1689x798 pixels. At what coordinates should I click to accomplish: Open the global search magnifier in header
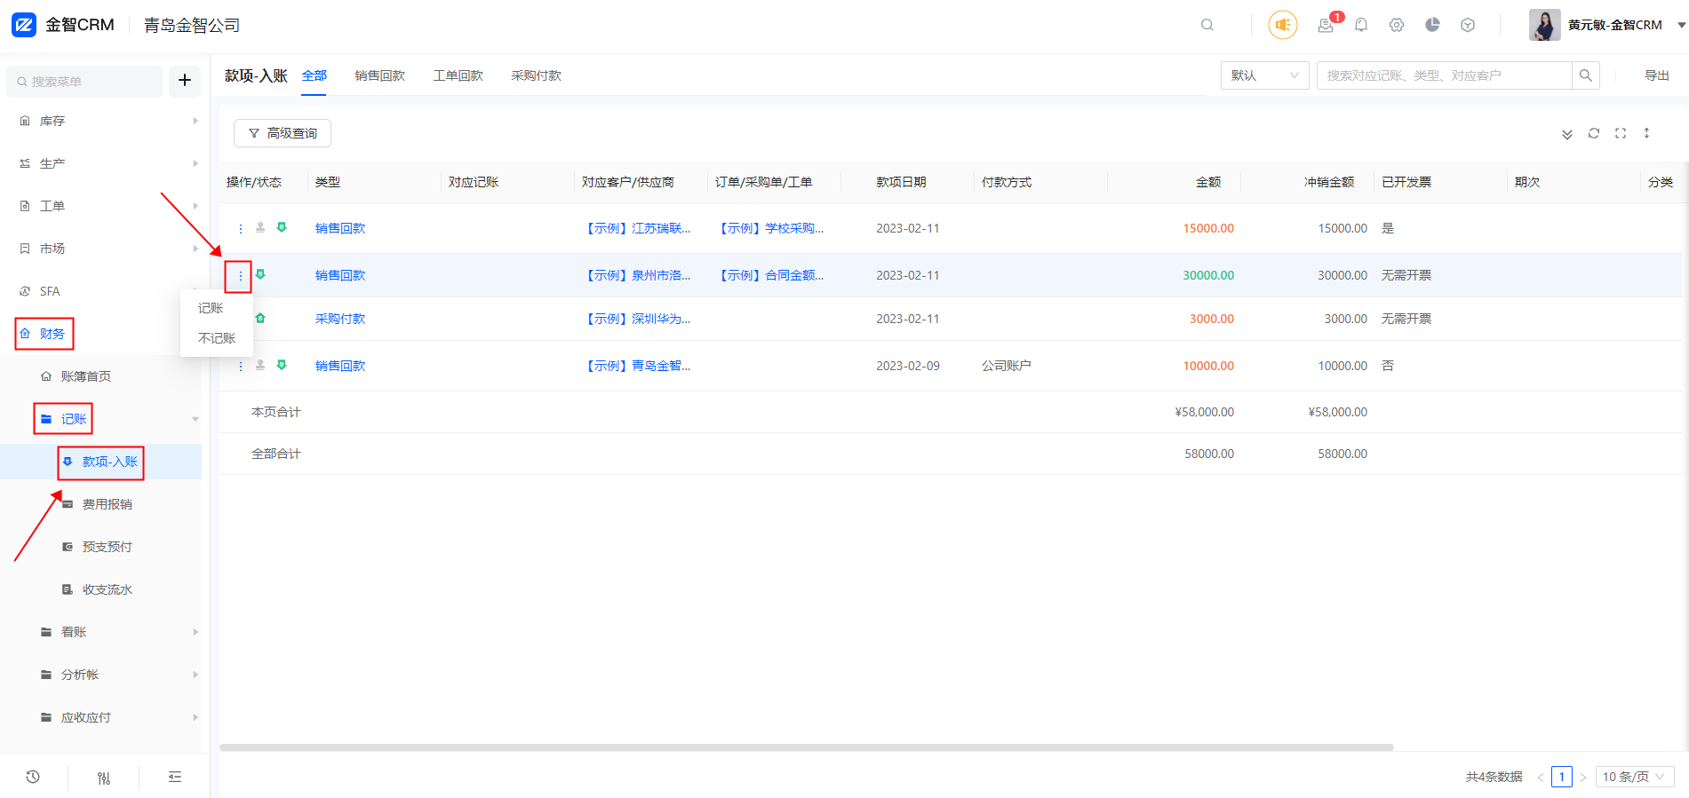(x=1207, y=25)
